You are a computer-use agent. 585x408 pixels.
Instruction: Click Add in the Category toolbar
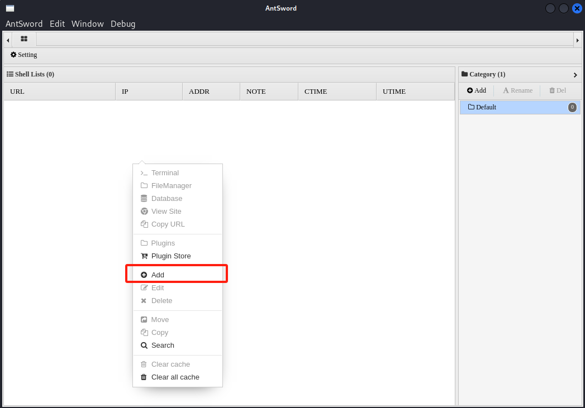coord(477,90)
